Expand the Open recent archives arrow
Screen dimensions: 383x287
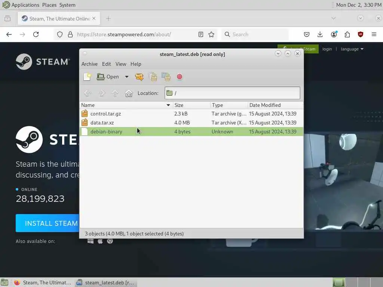pyautogui.click(x=126, y=77)
